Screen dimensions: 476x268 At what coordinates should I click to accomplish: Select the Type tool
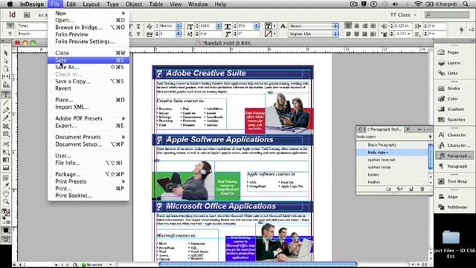6,95
